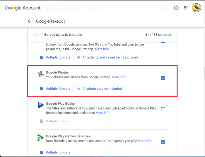Click the Select data to include step header
205x157 pixels.
pyautogui.click(x=63, y=35)
